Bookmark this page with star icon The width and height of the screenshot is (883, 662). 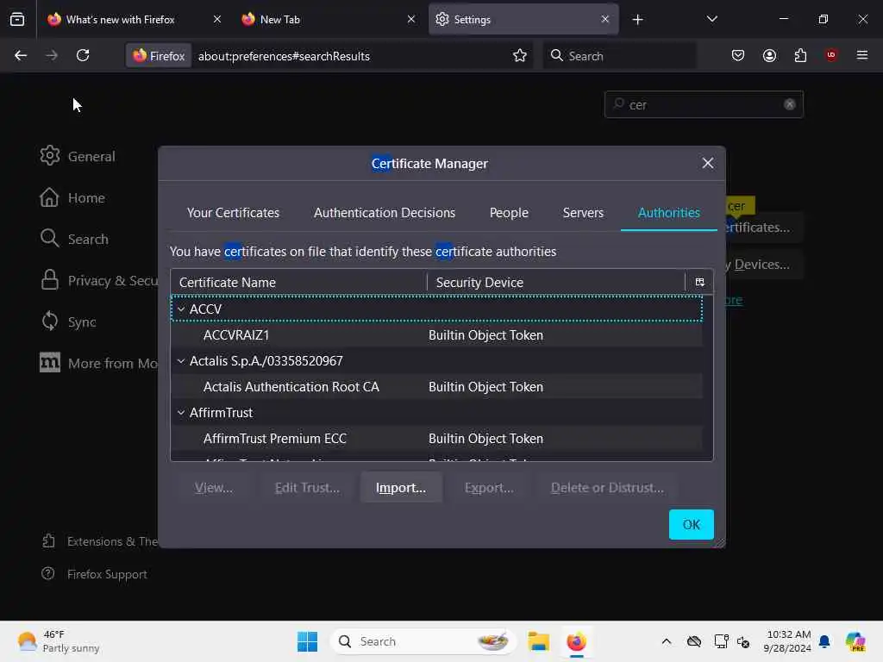pyautogui.click(x=519, y=55)
